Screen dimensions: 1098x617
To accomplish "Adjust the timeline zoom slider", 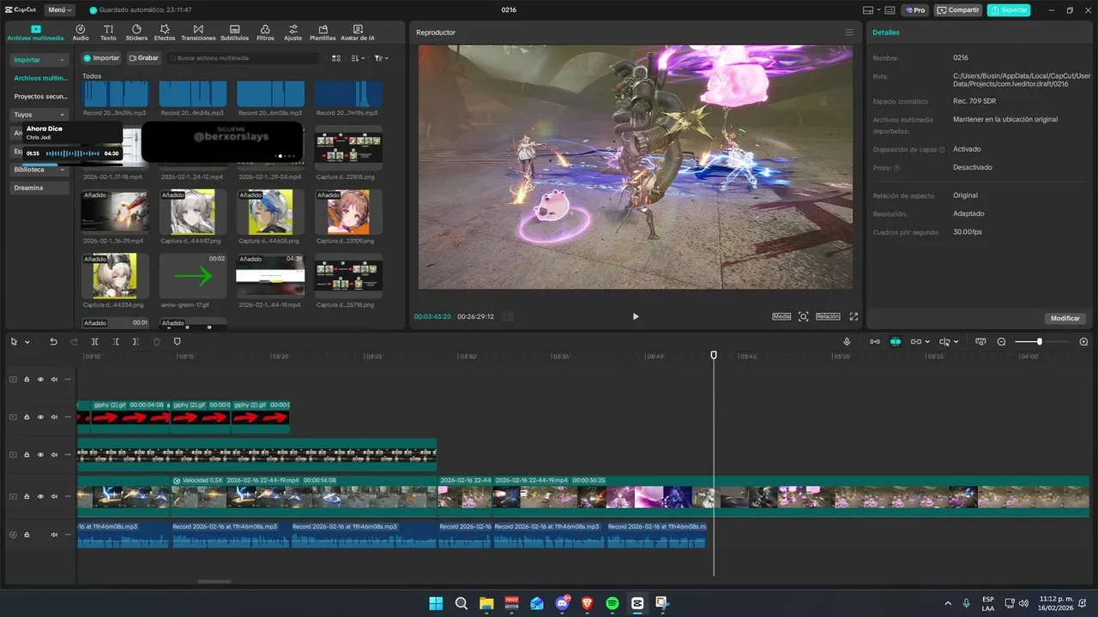I will coord(1040,341).
